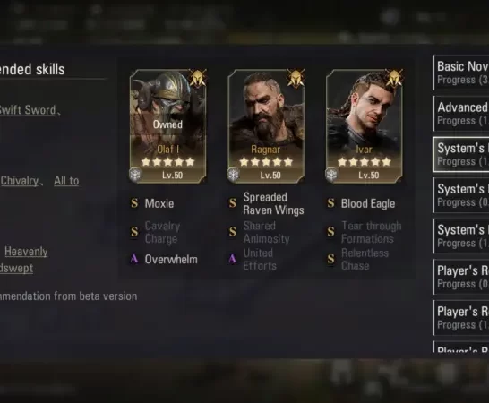Open the Basic Novice lineup tab
This screenshot has width=489, height=403.
(461, 73)
